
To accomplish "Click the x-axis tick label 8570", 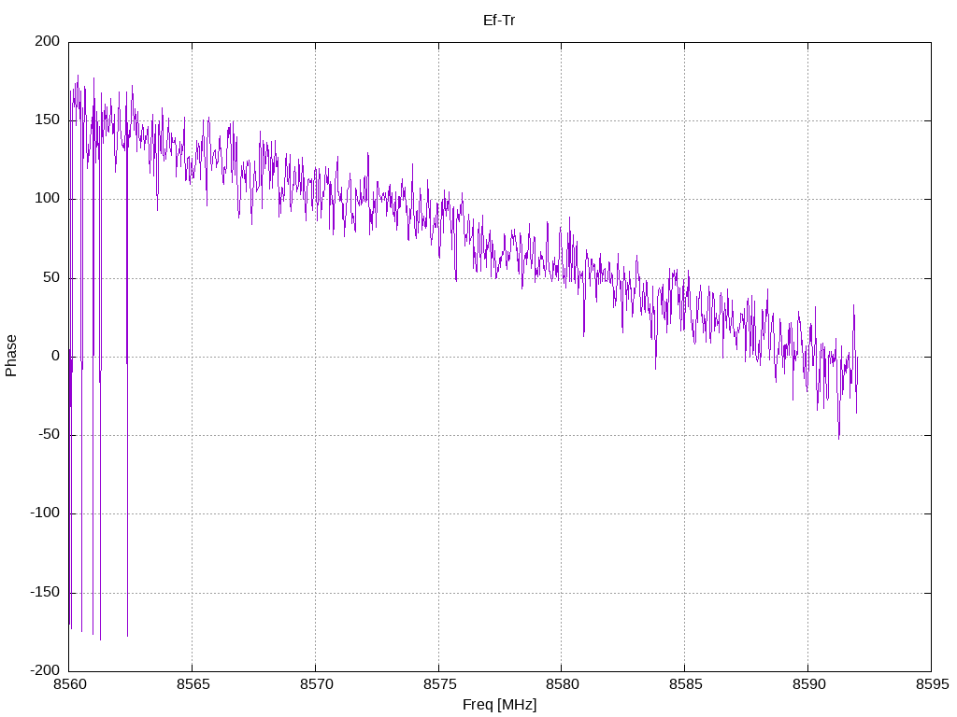I will 316,684.
